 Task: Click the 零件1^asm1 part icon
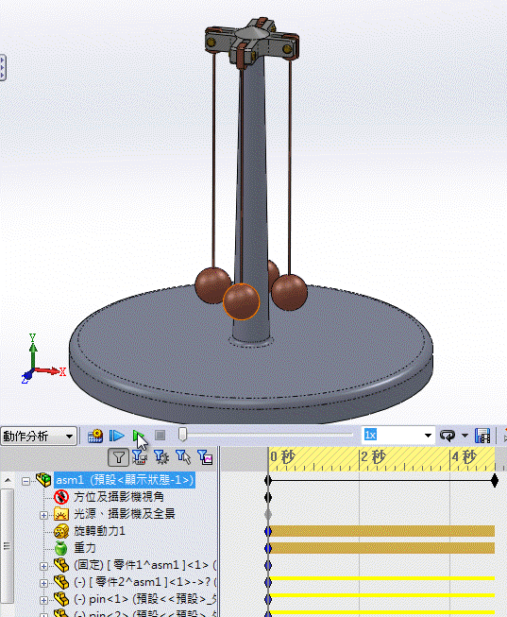pyautogui.click(x=61, y=565)
